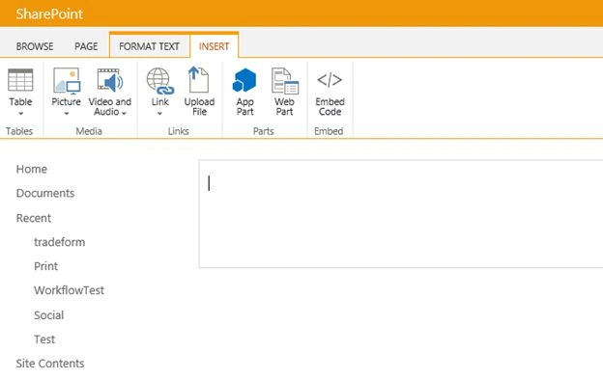Expand the Table dropdown arrow
Viewport: 603px width, 379px height.
coord(20,114)
